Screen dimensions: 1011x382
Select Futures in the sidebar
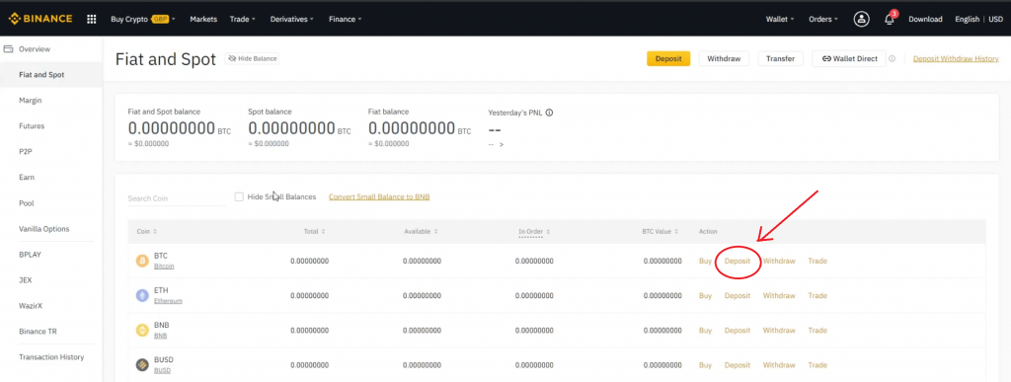[32, 126]
